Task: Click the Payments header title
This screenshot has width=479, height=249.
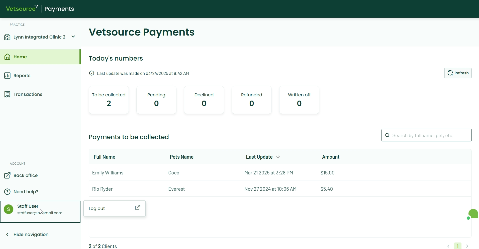Action: coord(59,9)
